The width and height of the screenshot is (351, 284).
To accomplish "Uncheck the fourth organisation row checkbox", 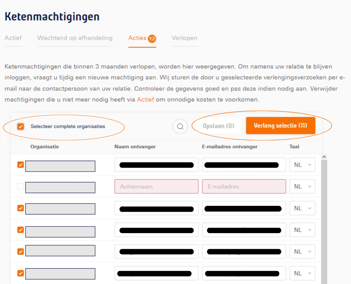I will (21, 230).
